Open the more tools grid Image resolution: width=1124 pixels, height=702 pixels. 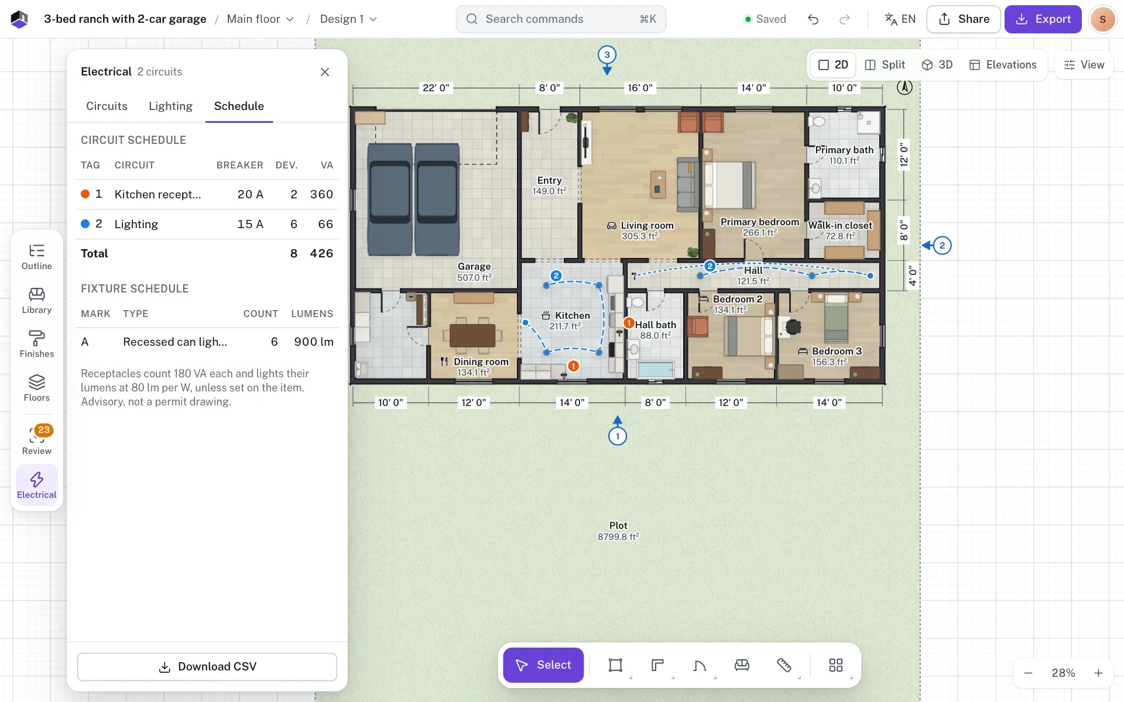(x=836, y=665)
